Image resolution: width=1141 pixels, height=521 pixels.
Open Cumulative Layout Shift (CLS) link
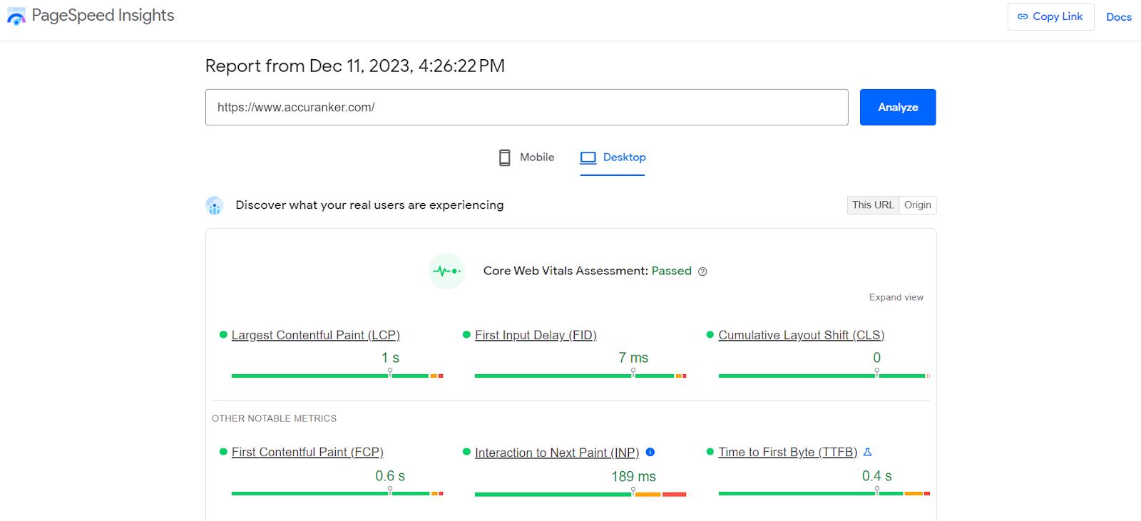801,335
